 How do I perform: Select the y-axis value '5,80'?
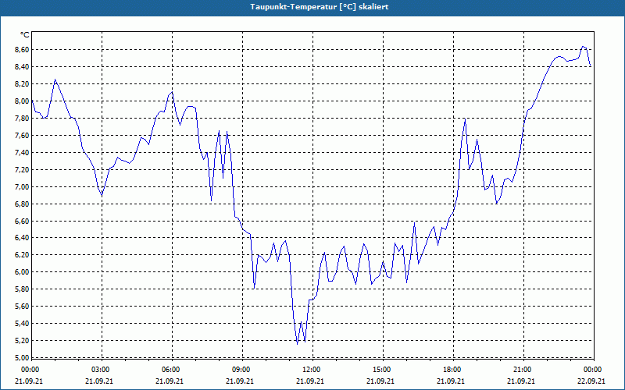(x=22, y=289)
